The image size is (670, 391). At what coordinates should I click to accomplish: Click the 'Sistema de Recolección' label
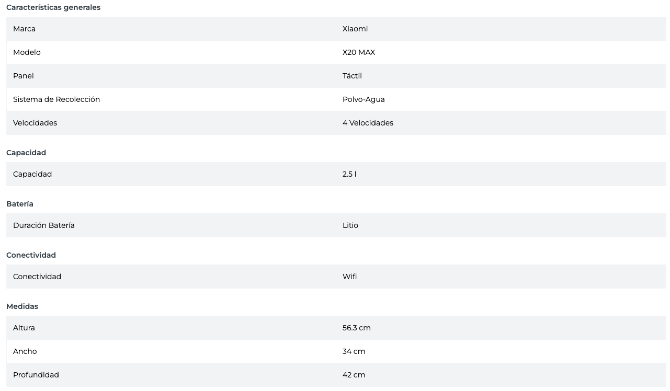pos(56,99)
